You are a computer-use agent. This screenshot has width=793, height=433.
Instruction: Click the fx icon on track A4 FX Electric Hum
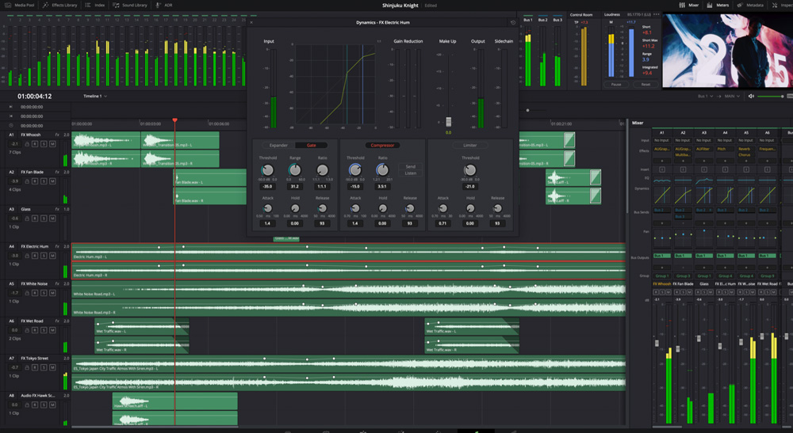[57, 247]
